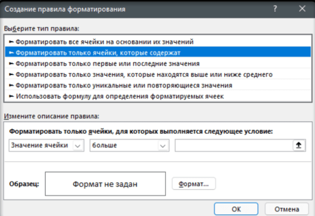The image size is (315, 216).
Task: Click the "Образец:" label
Action: pyautogui.click(x=24, y=184)
